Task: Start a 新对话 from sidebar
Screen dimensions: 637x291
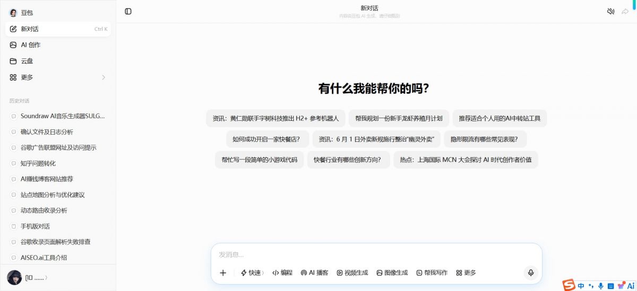Action: click(x=58, y=29)
